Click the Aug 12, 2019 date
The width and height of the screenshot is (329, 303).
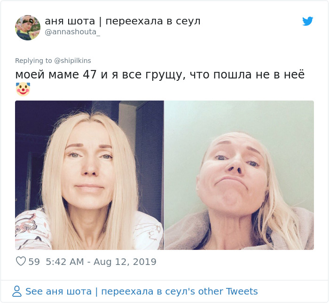click(x=125, y=262)
